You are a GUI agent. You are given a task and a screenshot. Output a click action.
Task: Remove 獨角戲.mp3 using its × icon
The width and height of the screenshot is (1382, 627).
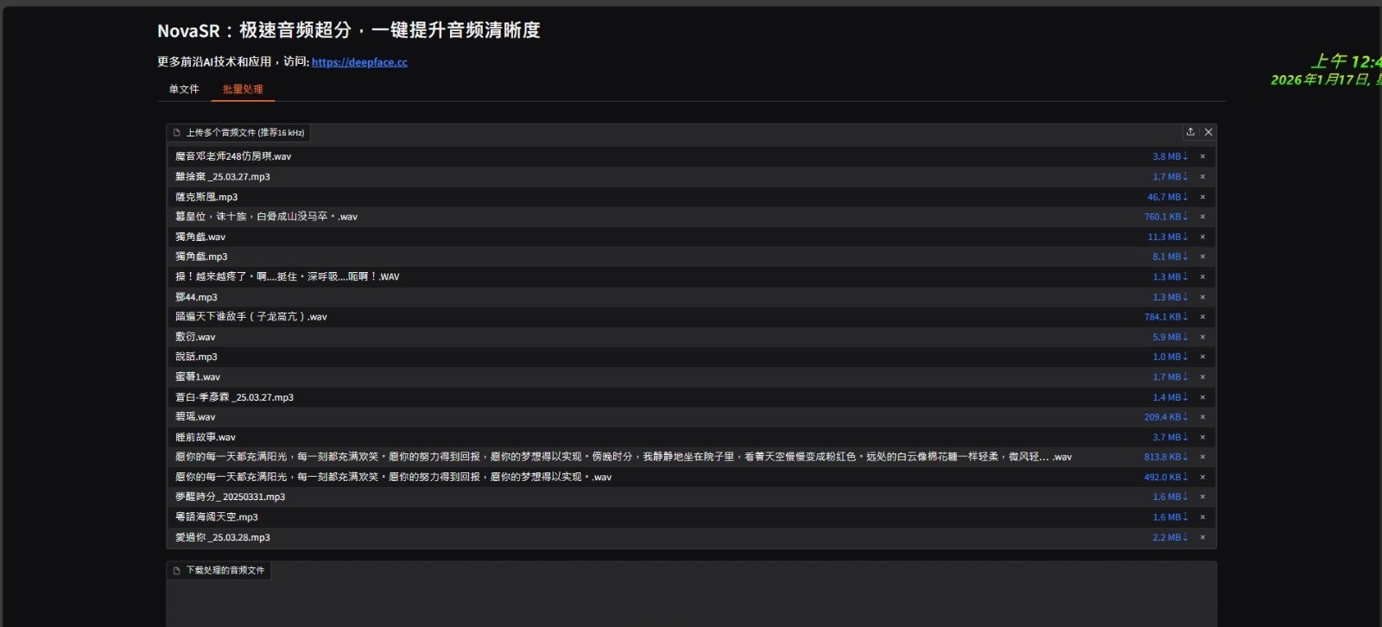pos(1202,256)
